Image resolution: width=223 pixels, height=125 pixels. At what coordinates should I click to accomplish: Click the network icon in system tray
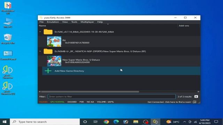pyautogui.click(x=195, y=122)
